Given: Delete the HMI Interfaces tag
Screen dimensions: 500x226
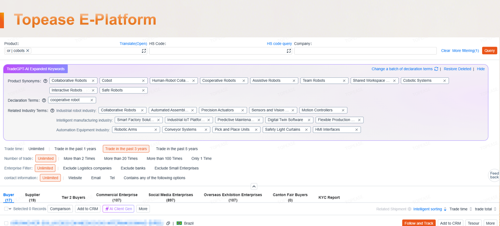Looking at the screenshot, I should pos(357,130).
